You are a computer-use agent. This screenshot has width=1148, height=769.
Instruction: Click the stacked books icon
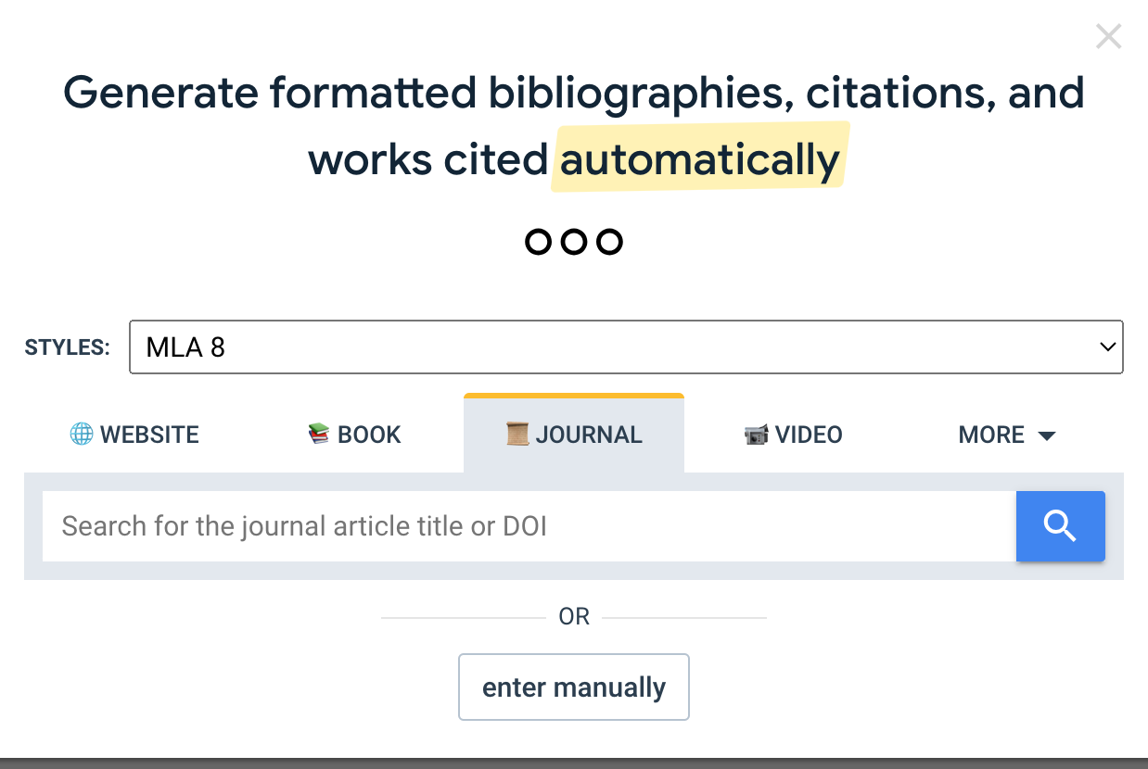click(319, 435)
